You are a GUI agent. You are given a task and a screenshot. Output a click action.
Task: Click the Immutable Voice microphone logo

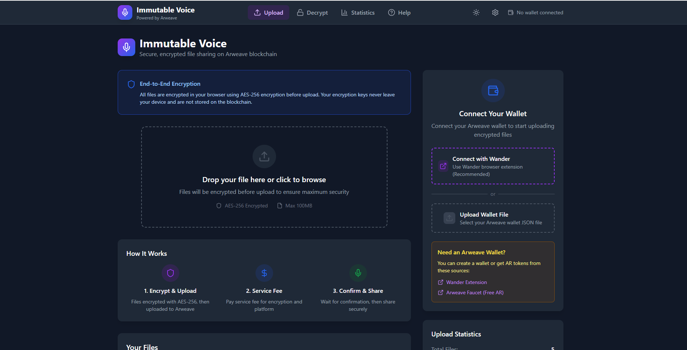pos(125,12)
